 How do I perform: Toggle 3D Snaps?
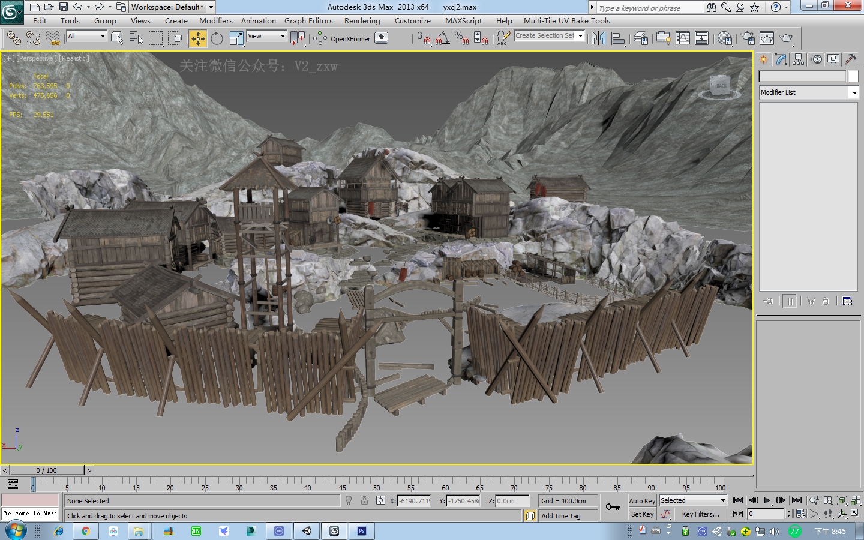(424, 38)
